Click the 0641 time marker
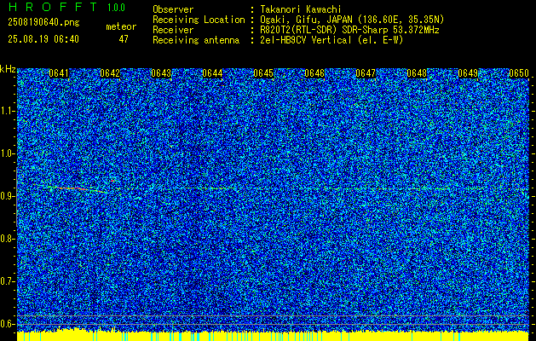The height and width of the screenshot is (341, 536). [x=59, y=73]
